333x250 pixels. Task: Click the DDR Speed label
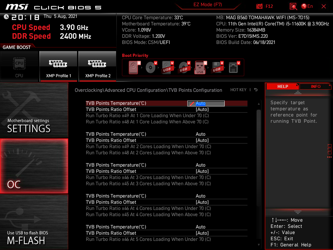31,36
